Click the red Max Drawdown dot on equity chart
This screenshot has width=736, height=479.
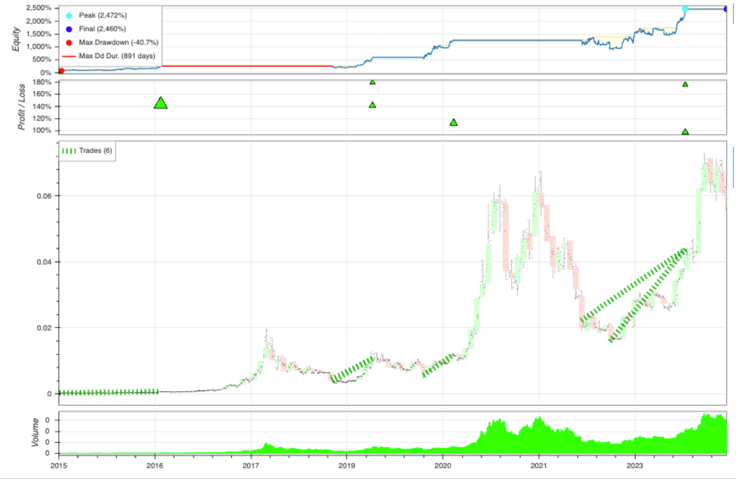pos(61,71)
